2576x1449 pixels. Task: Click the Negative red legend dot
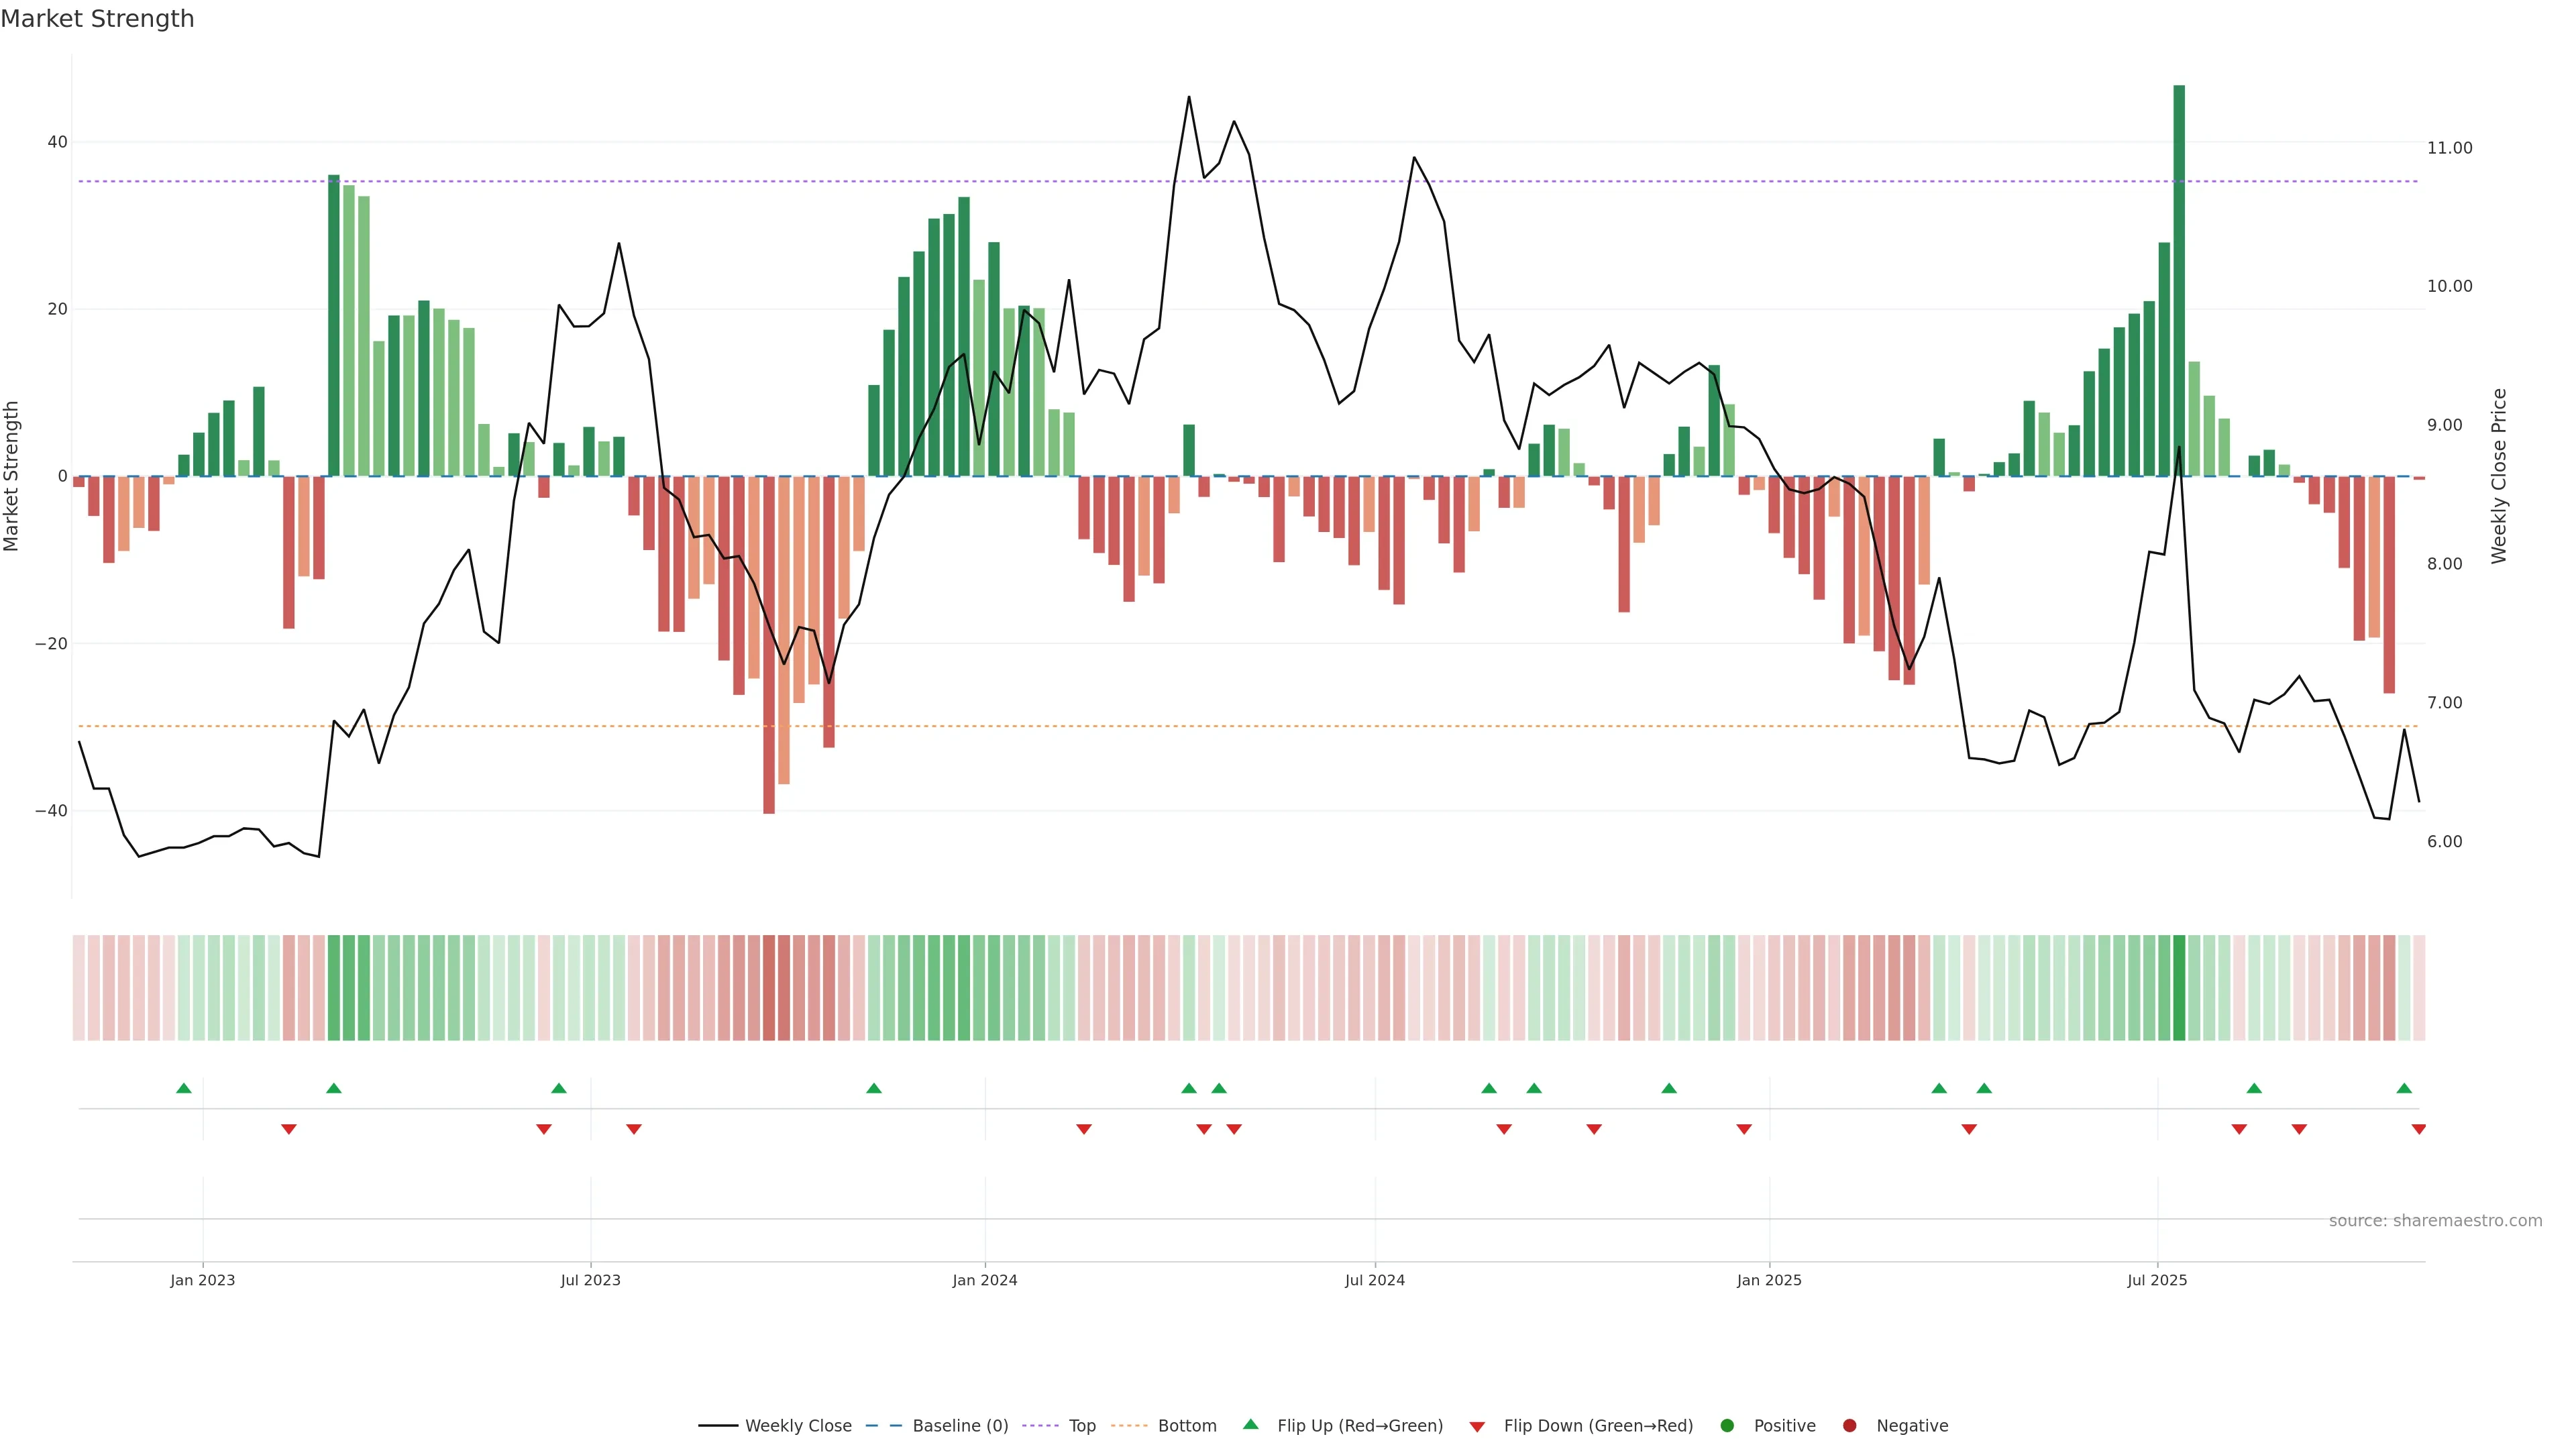click(x=1849, y=1426)
